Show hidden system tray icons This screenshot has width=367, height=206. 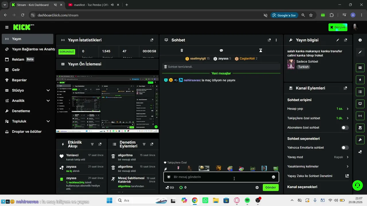pos(292,200)
